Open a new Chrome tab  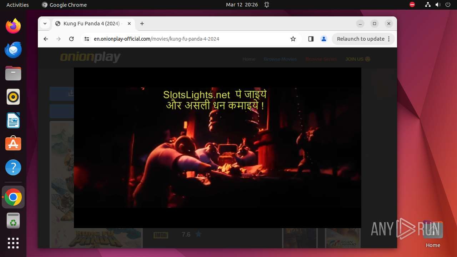tap(142, 24)
